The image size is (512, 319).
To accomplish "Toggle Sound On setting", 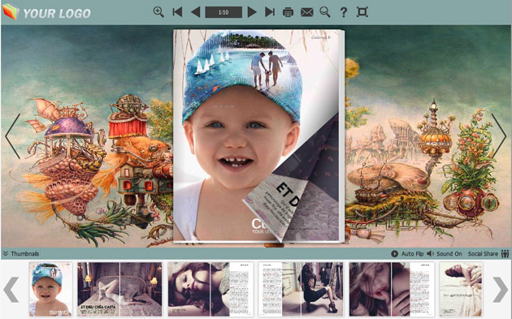I will [x=445, y=253].
